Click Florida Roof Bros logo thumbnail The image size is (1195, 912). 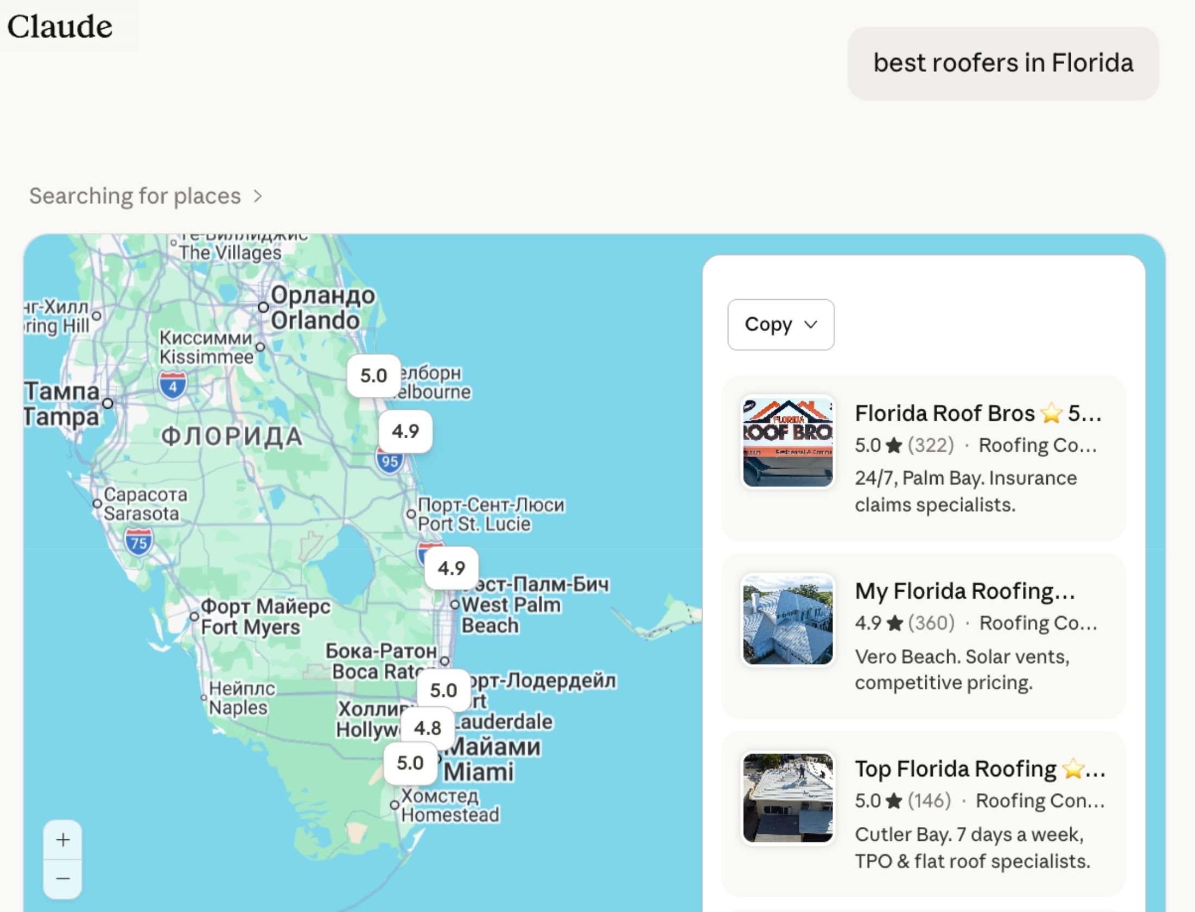coord(787,442)
